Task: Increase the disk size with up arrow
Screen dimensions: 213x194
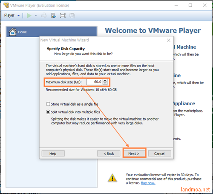Action: pos(105,80)
